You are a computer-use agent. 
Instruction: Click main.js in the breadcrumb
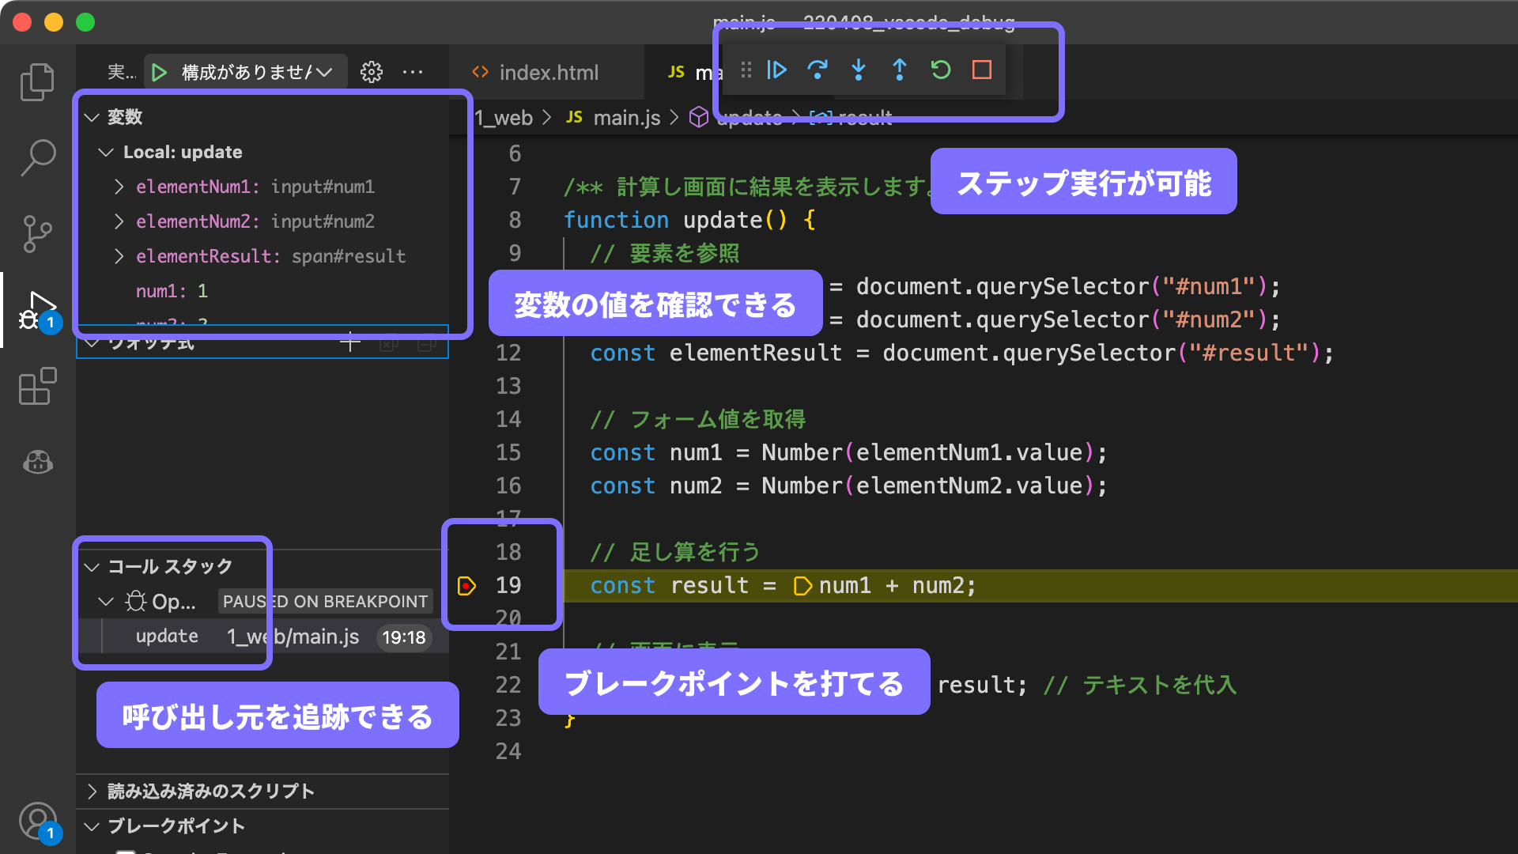[x=625, y=118]
